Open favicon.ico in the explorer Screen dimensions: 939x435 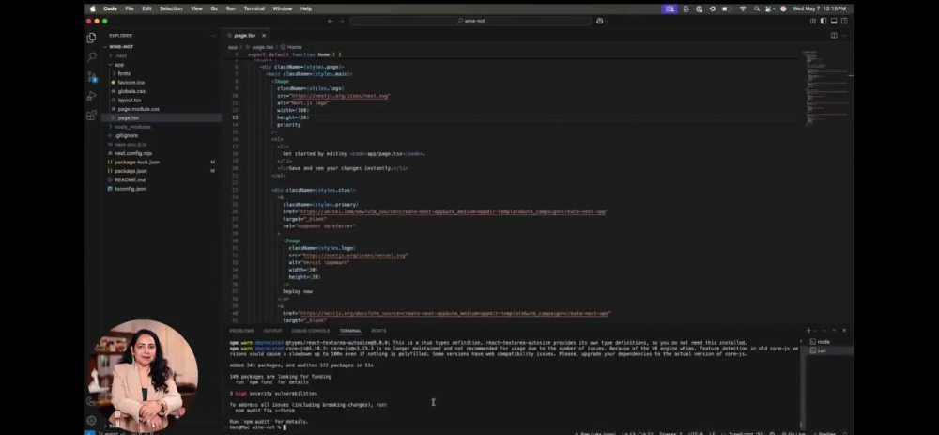(131, 83)
